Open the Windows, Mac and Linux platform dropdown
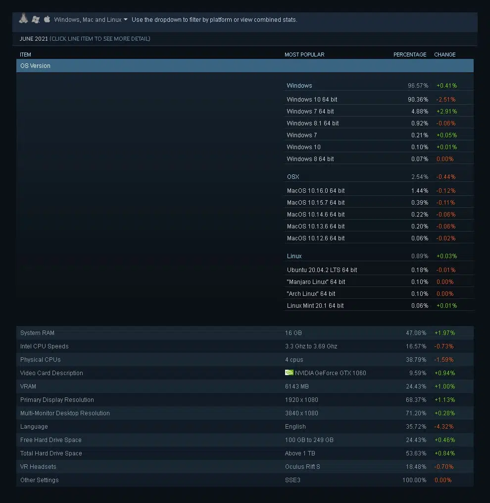 click(x=91, y=19)
